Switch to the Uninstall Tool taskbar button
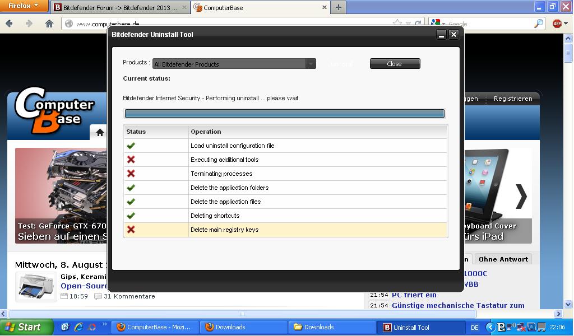The height and width of the screenshot is (336, 574). click(420, 327)
